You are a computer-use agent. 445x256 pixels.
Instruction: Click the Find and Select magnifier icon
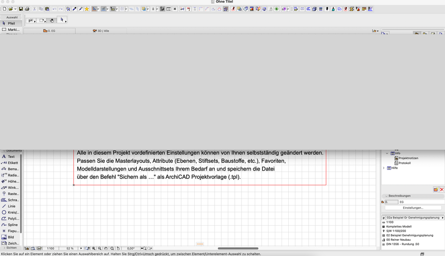(x=68, y=9)
